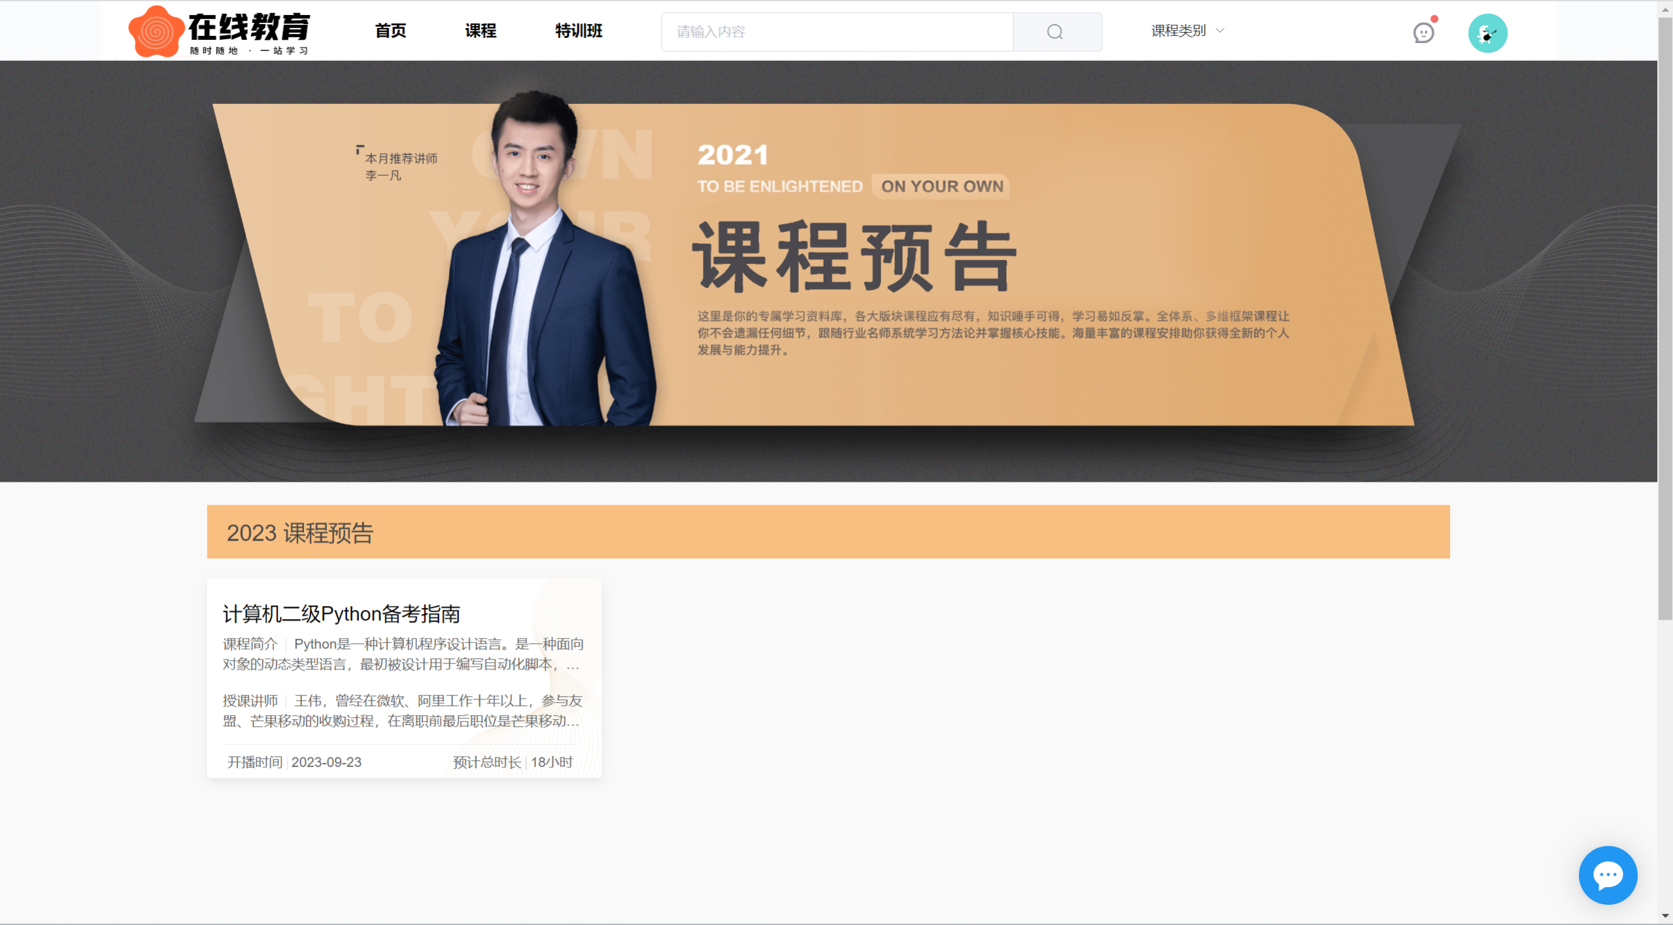Click the magnifier search icon

(1055, 32)
